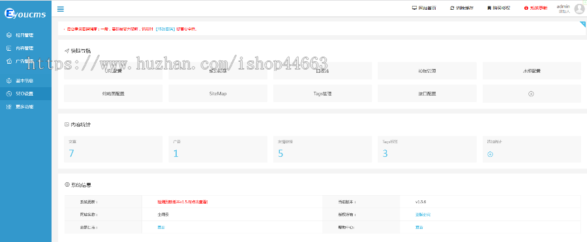Click the 基本信息 gear icon
The width and height of the screenshot is (587, 242).
point(9,81)
